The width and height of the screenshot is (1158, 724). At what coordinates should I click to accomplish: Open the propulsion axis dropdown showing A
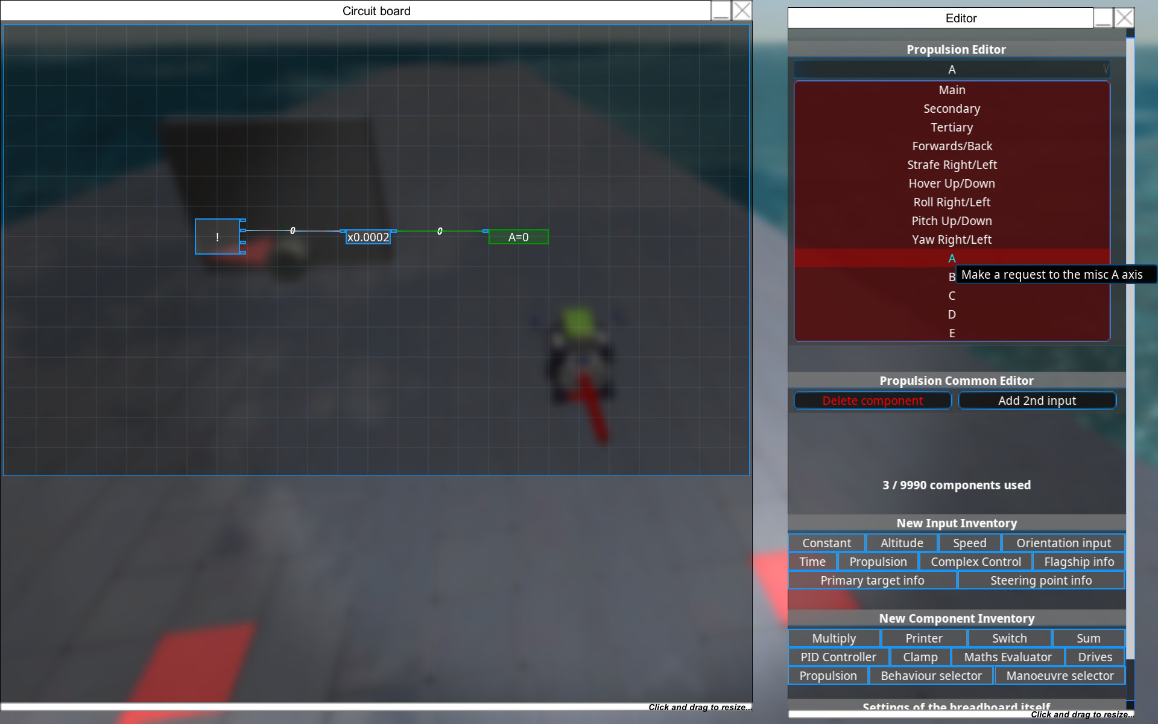(951, 69)
